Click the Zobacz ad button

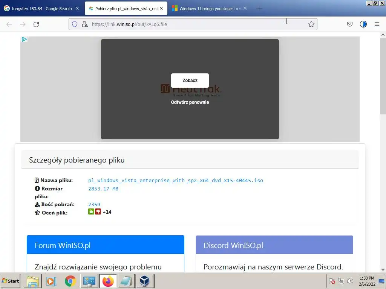click(190, 81)
